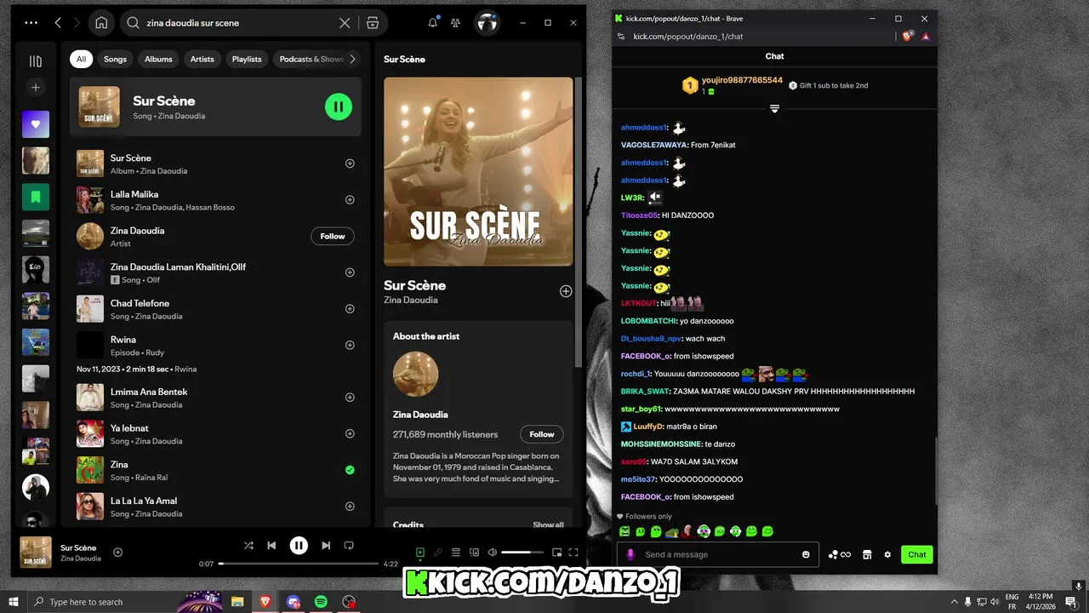Viewport: 1089px width, 613px height.
Task: Remove Zina from Liked Songs checkmark
Action: coord(350,470)
